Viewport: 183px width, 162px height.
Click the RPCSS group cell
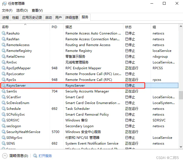[x=158, y=68]
